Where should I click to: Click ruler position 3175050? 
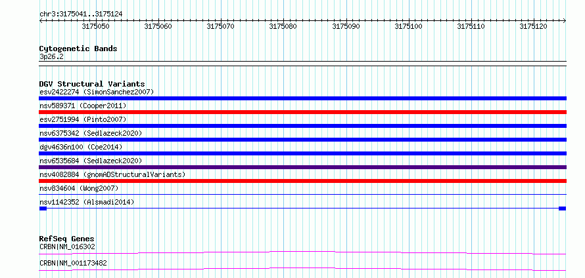[95, 26]
